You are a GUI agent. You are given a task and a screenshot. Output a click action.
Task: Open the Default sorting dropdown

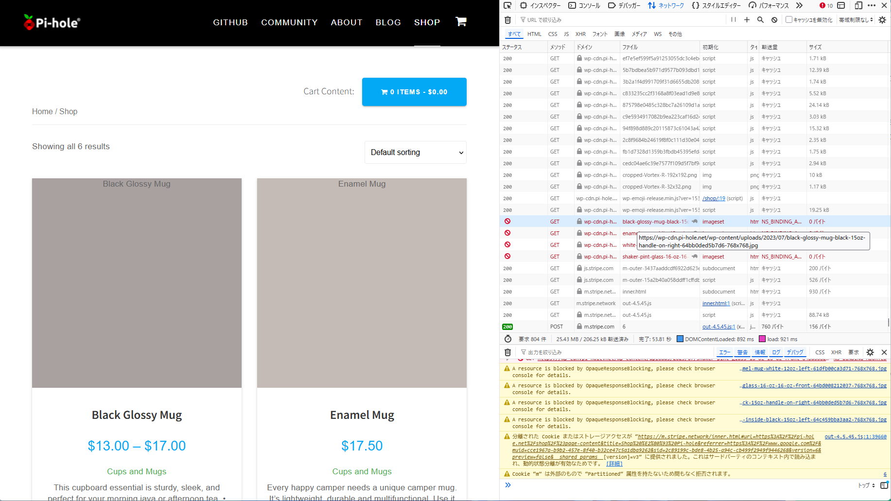[416, 153]
